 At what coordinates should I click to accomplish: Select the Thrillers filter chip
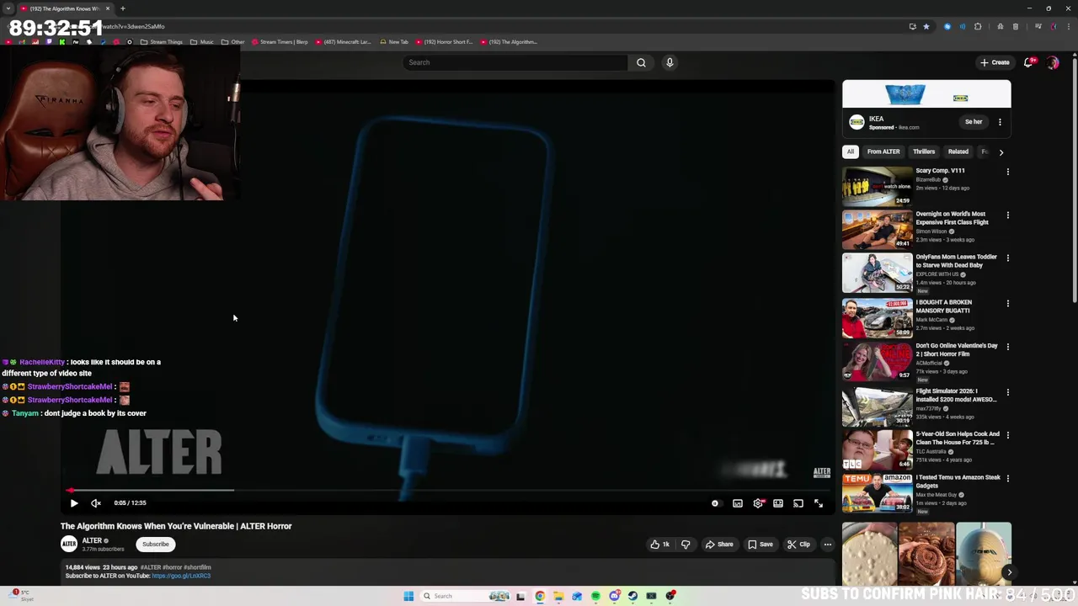tap(924, 151)
